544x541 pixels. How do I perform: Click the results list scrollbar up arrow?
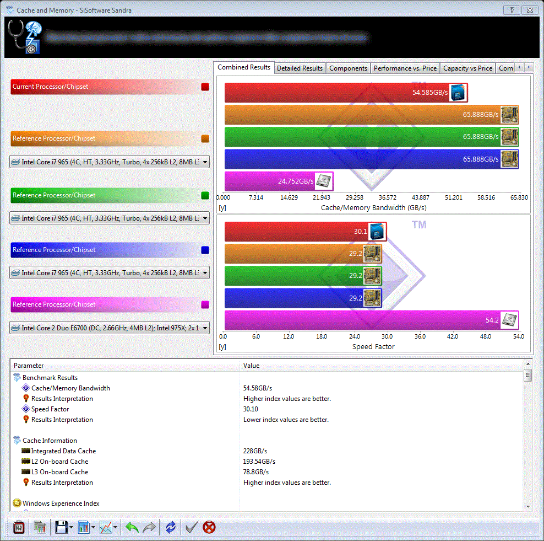527,364
